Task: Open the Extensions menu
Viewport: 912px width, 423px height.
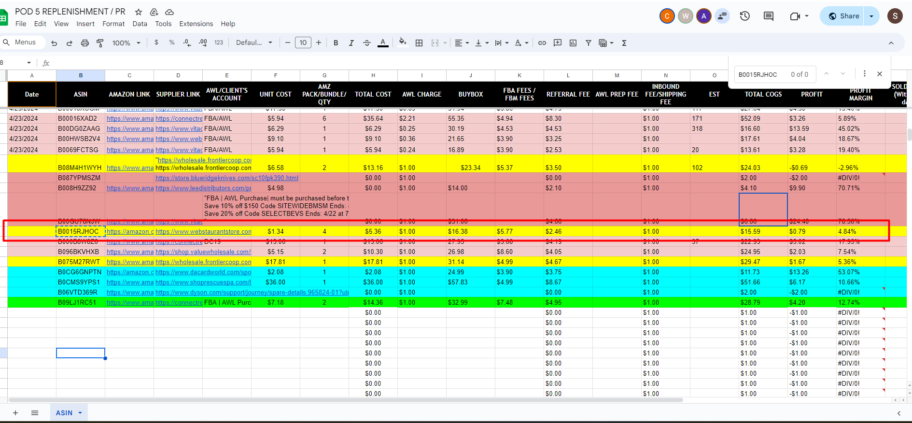Action: coord(196,24)
